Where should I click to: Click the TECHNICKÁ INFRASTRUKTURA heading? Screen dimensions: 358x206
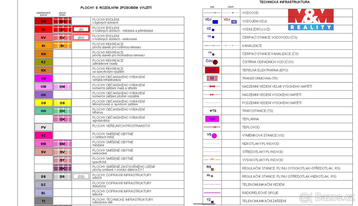tap(284, 2)
